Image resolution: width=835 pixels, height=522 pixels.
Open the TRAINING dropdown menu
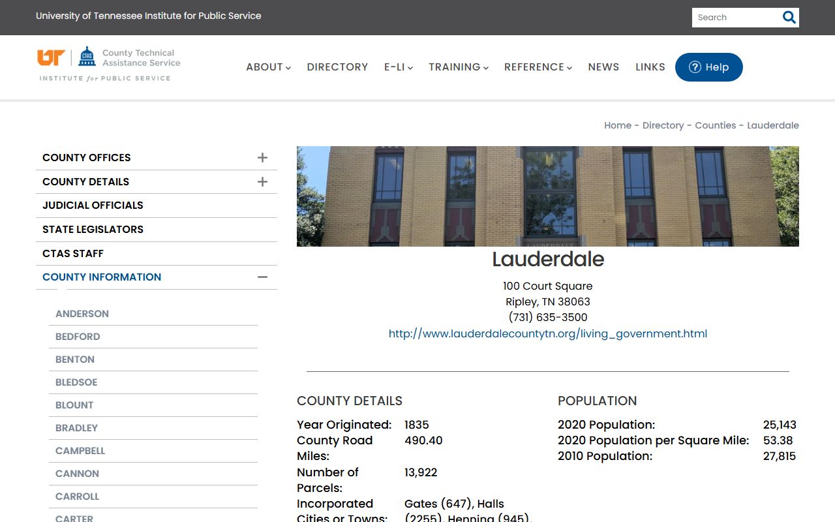click(x=458, y=67)
